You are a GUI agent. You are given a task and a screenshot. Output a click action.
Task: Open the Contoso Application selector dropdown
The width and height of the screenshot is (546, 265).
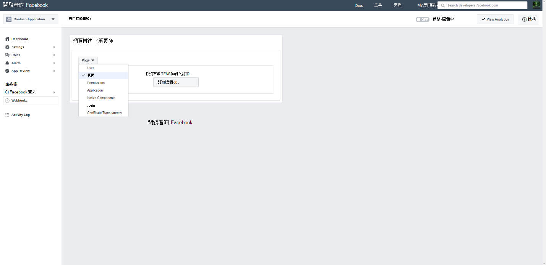[31, 19]
